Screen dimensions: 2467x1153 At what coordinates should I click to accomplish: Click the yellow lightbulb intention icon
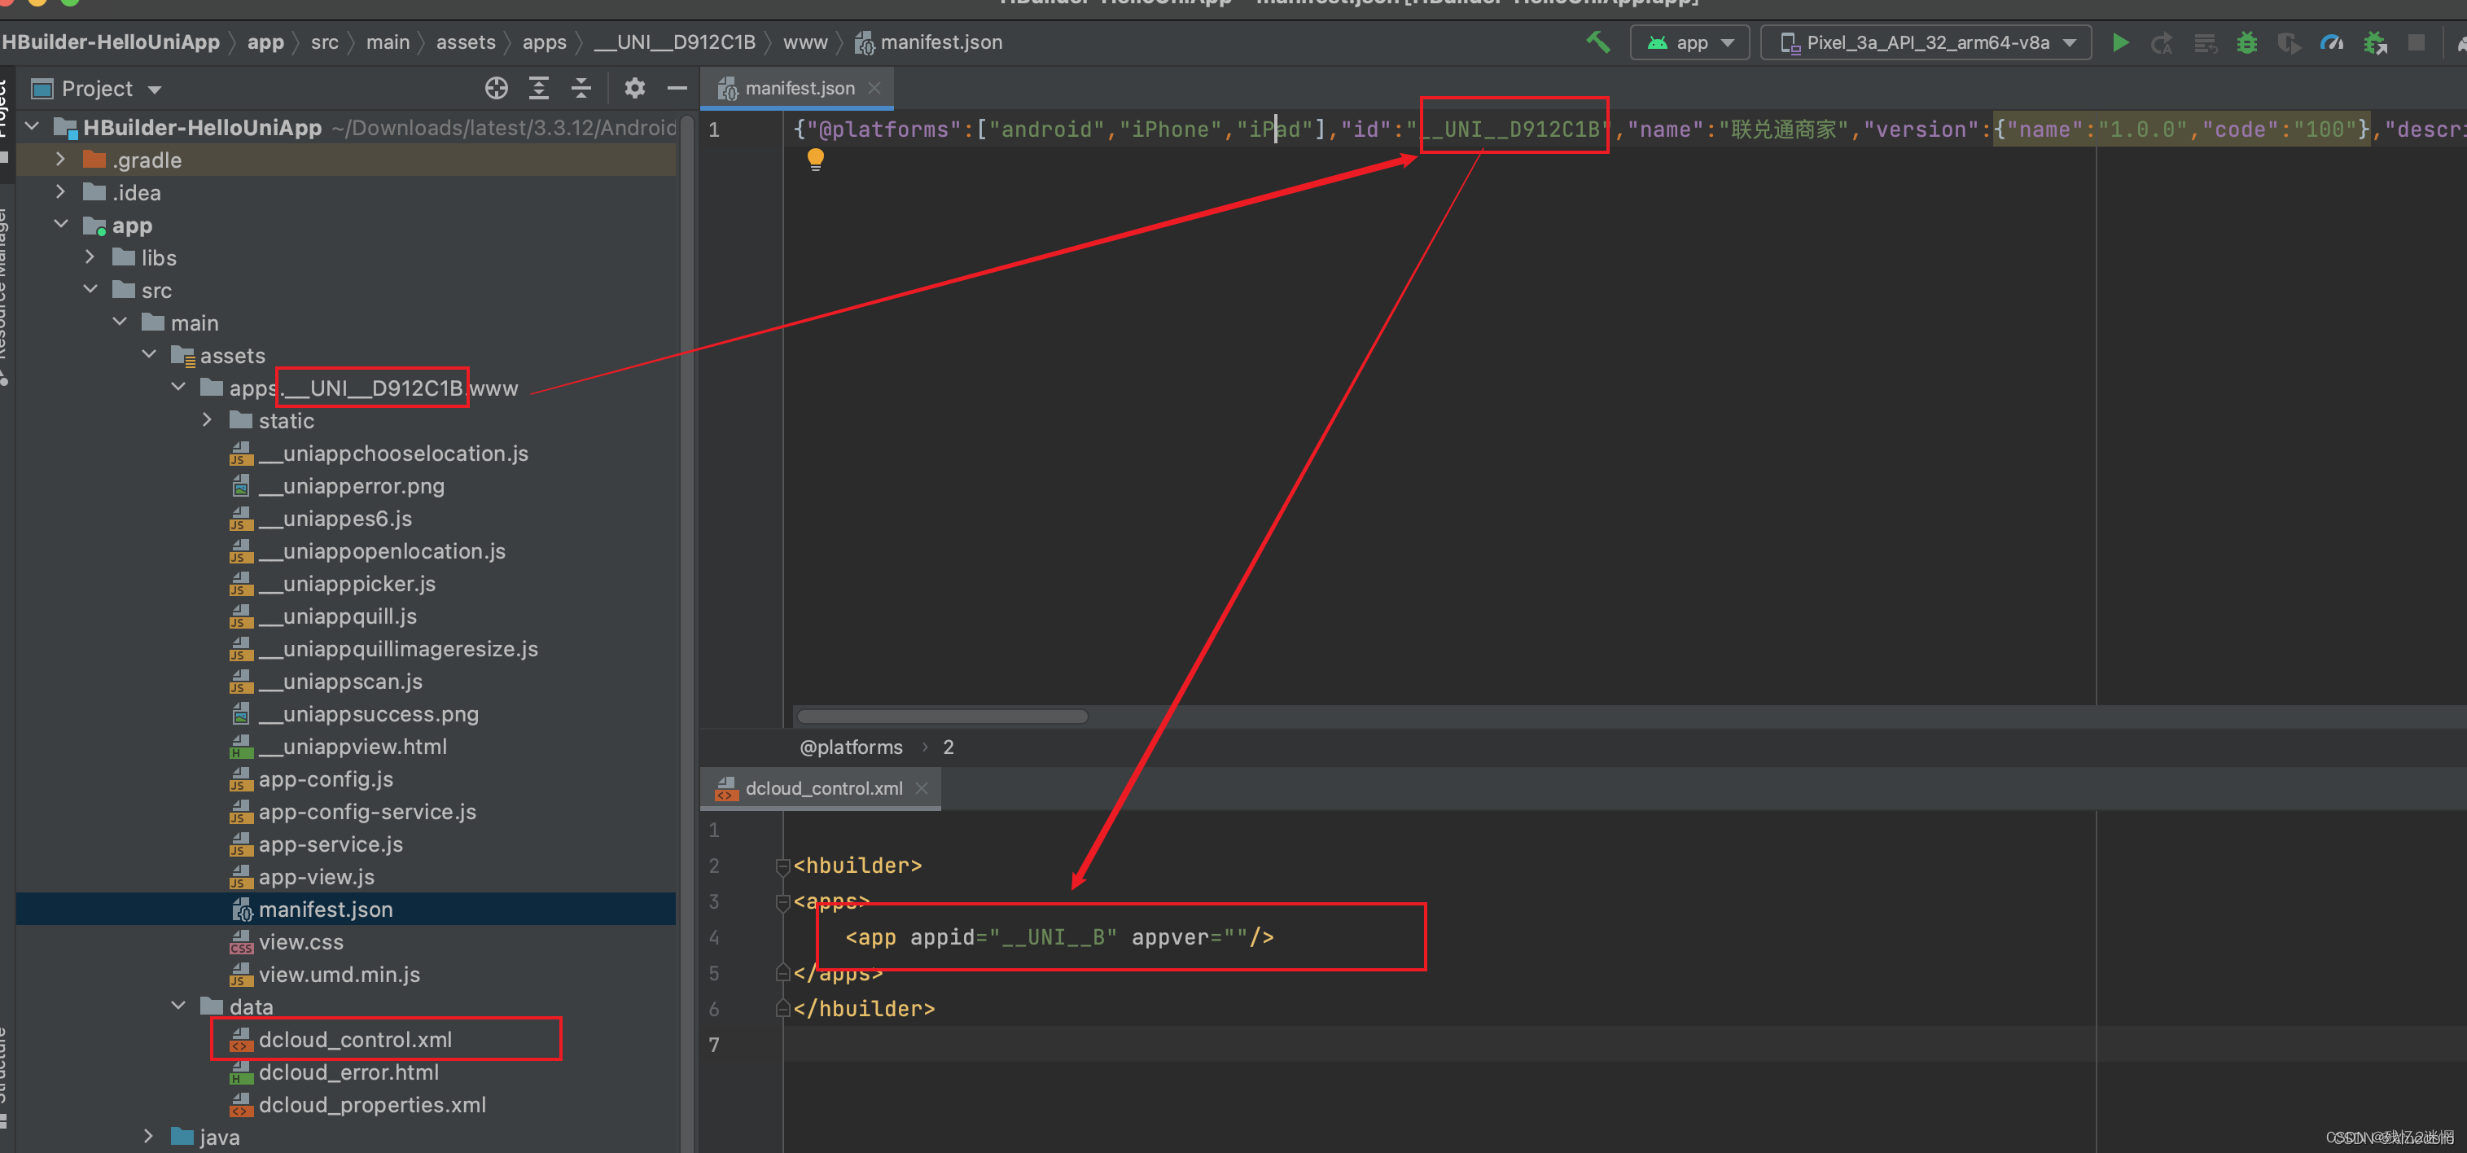[x=815, y=160]
